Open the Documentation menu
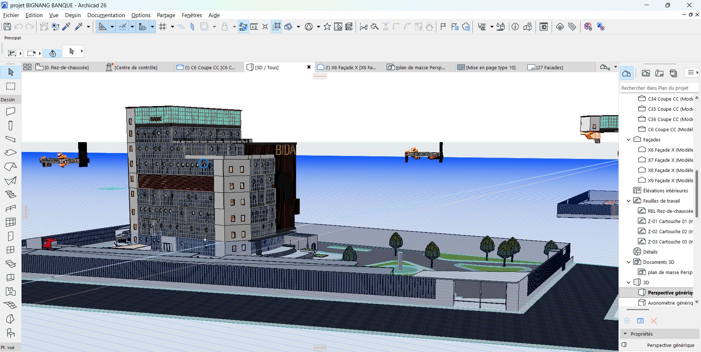The width and height of the screenshot is (701, 352). [x=106, y=15]
